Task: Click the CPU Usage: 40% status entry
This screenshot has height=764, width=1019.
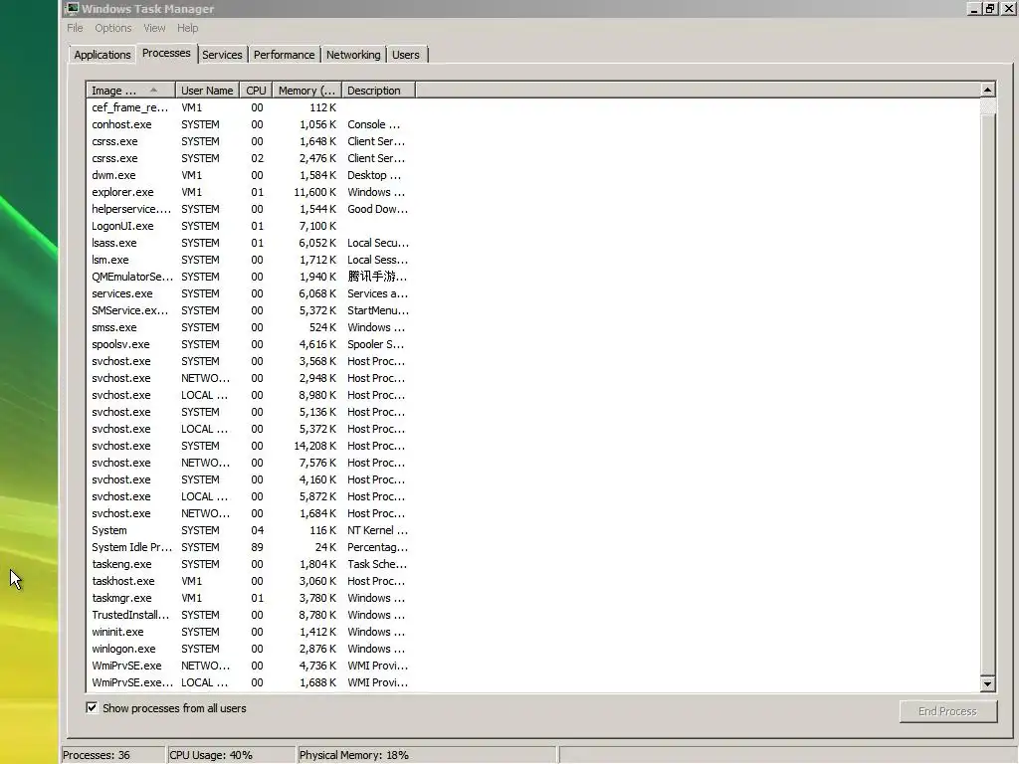Action: (231, 755)
